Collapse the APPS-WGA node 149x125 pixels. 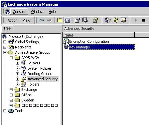(11, 58)
